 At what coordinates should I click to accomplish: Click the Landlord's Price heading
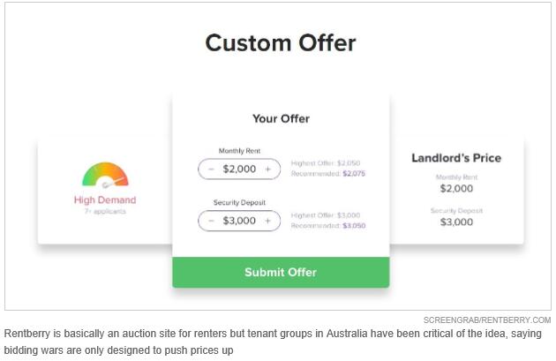(x=456, y=158)
